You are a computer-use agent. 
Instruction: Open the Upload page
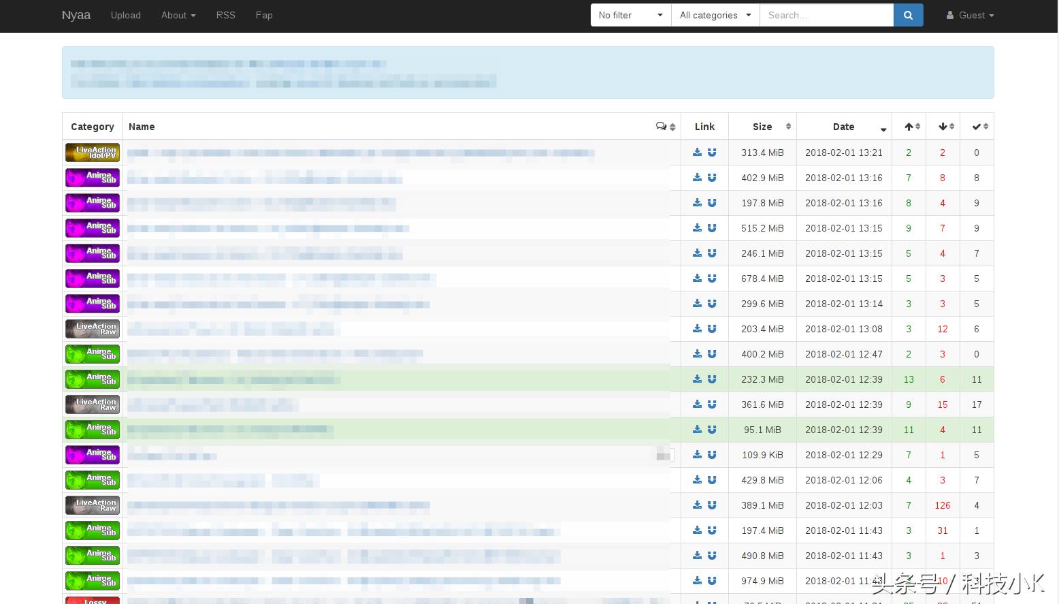click(126, 15)
